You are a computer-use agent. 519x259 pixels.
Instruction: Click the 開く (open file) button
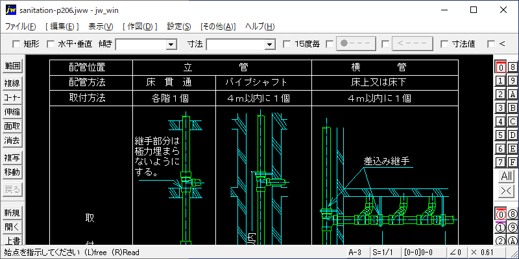pos(12,227)
